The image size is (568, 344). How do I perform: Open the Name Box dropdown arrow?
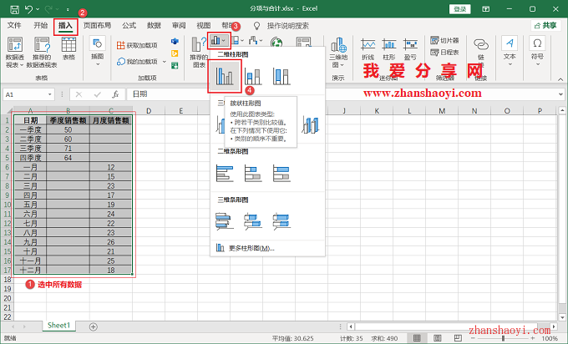(49, 94)
